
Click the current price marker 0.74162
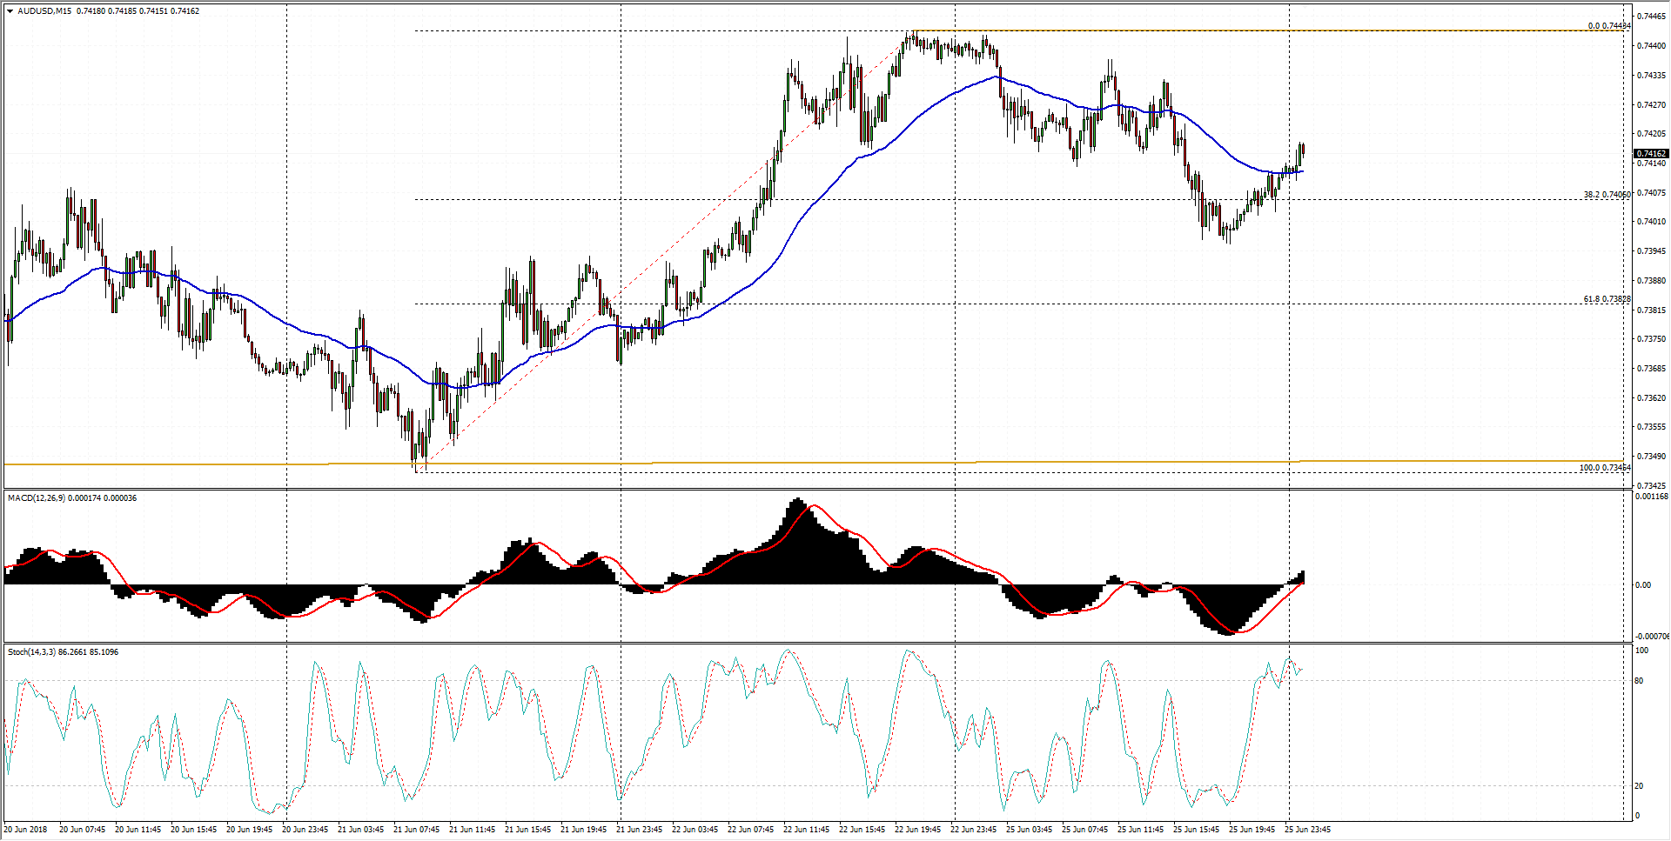coord(1651,154)
